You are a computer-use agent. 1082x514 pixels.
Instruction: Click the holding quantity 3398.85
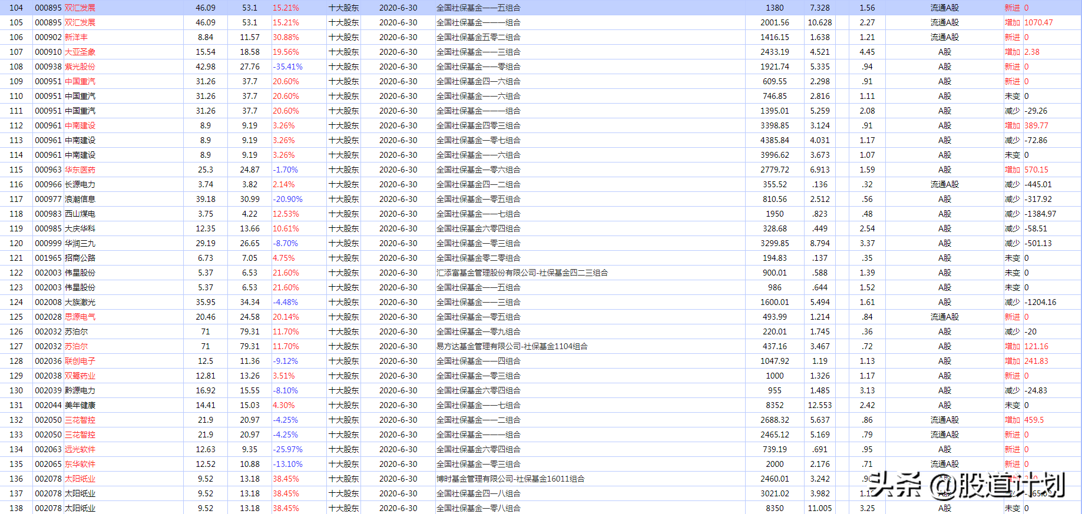click(x=775, y=125)
